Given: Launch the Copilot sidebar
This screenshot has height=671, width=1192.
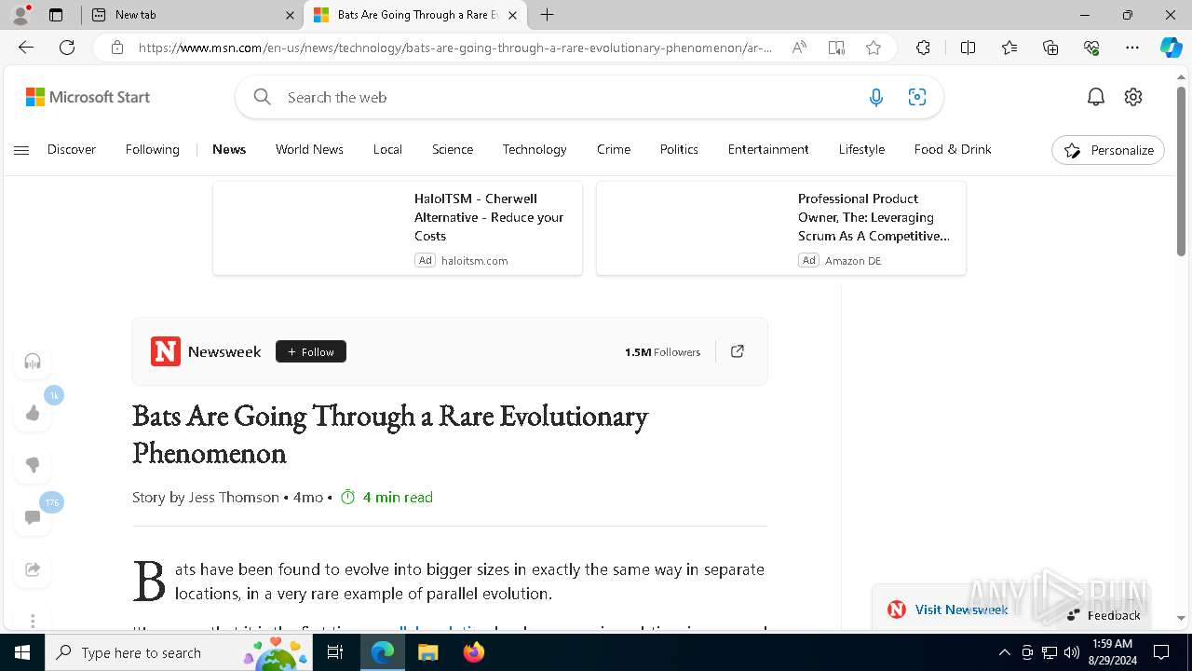Looking at the screenshot, I should 1171,48.
